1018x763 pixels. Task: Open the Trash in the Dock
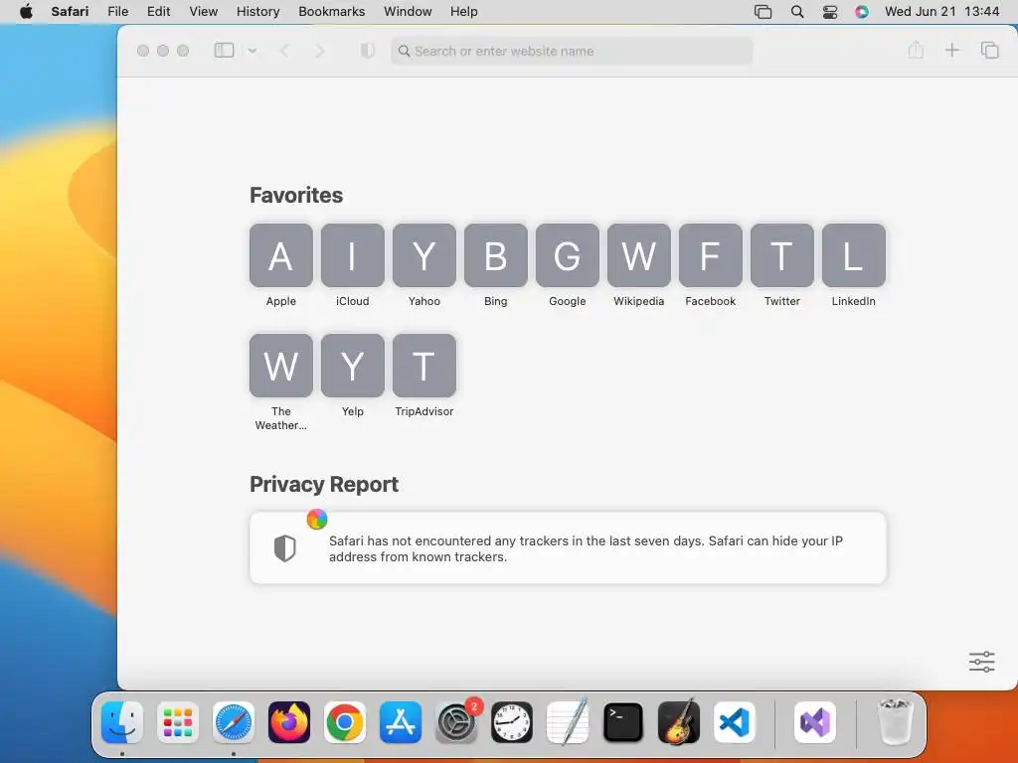click(896, 722)
